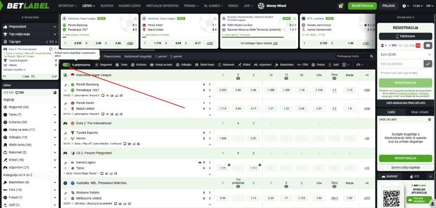
Task: Click Smanji blok on the left sidebar
Action: tap(30, 17)
